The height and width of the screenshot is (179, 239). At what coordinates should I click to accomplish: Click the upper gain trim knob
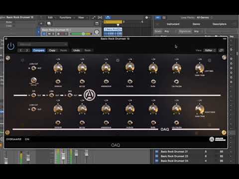(200, 68)
